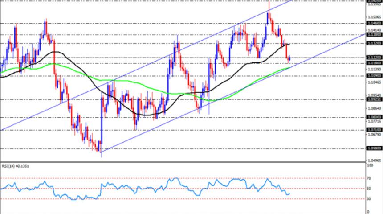The image size is (383, 214).
Task: Select the 1.07100 price level tag
Action: click(374, 130)
